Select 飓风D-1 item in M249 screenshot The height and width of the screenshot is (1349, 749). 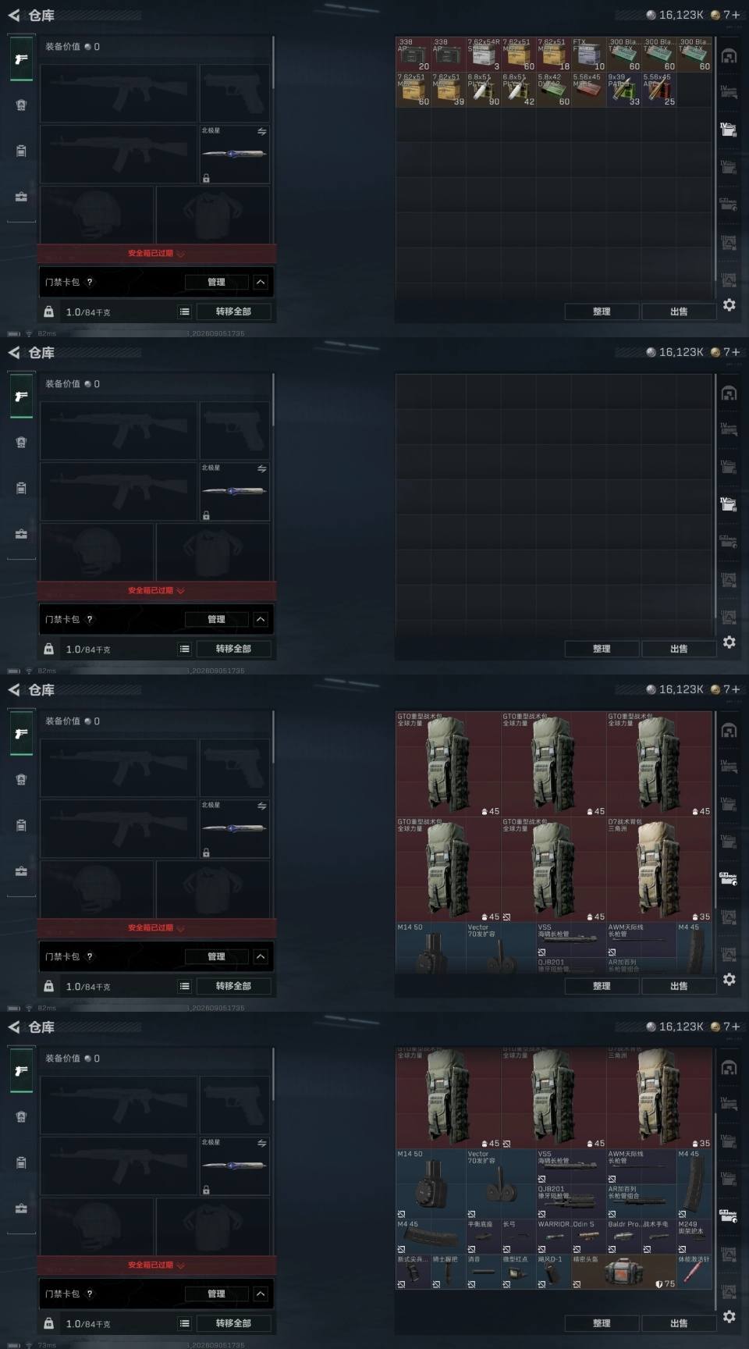point(554,1271)
